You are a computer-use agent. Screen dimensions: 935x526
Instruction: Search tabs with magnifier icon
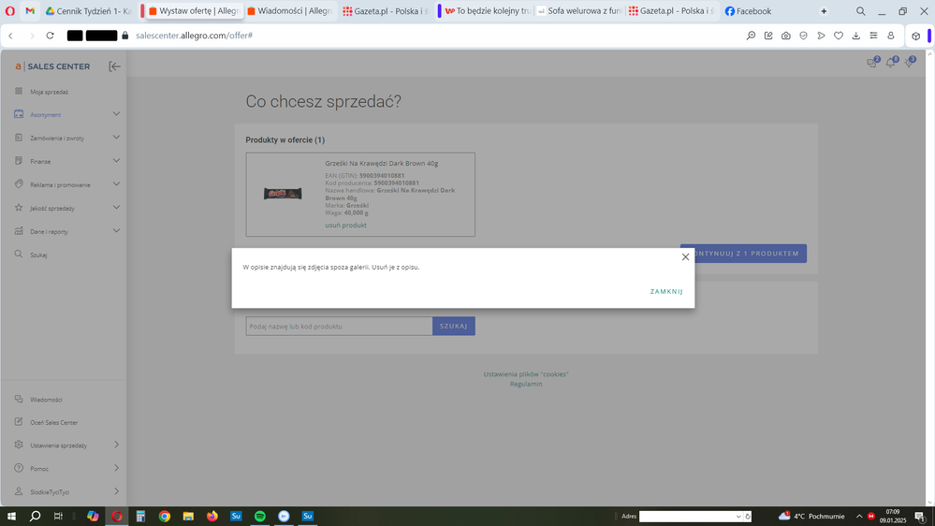coord(860,10)
